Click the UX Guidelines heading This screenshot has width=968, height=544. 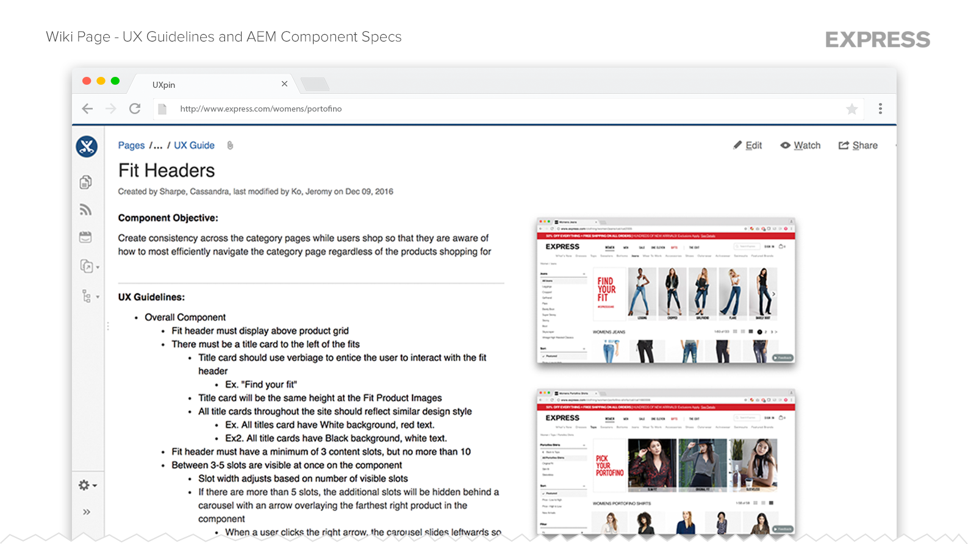pos(151,297)
